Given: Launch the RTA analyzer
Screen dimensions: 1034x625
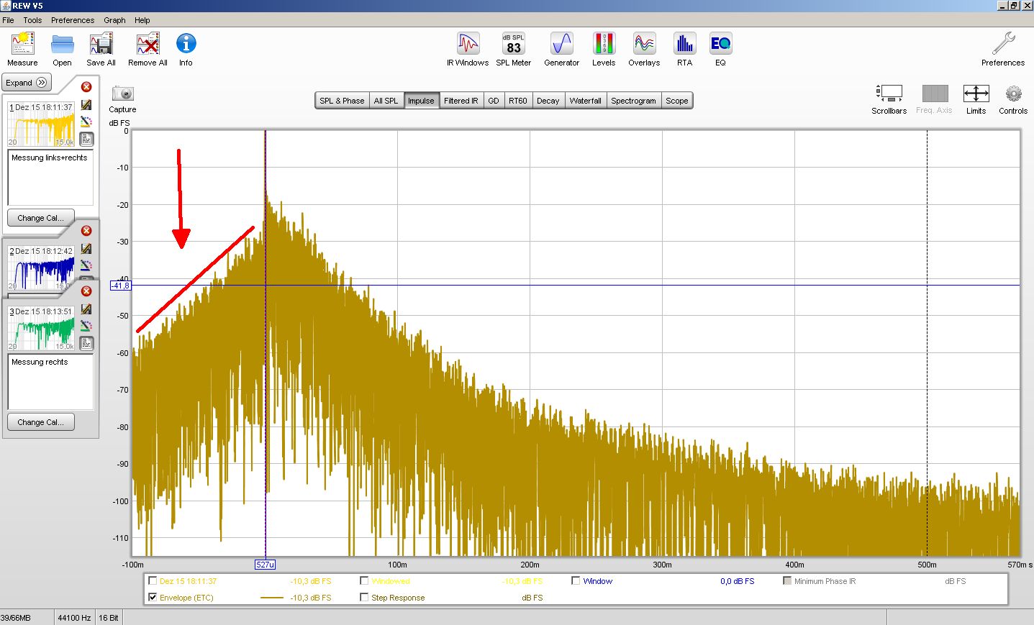Looking at the screenshot, I should tap(684, 49).
